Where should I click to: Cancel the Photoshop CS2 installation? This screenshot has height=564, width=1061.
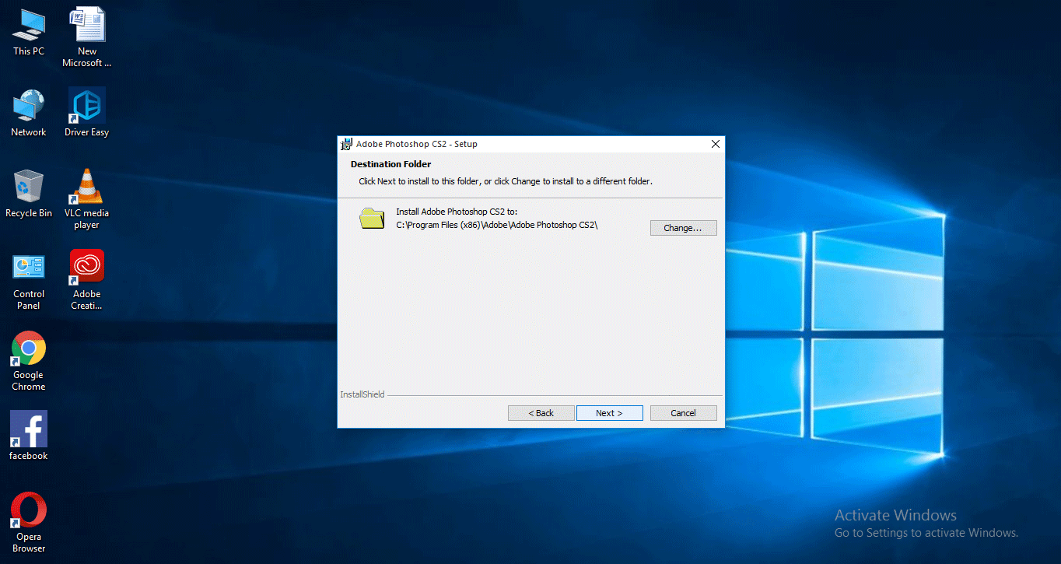point(683,412)
